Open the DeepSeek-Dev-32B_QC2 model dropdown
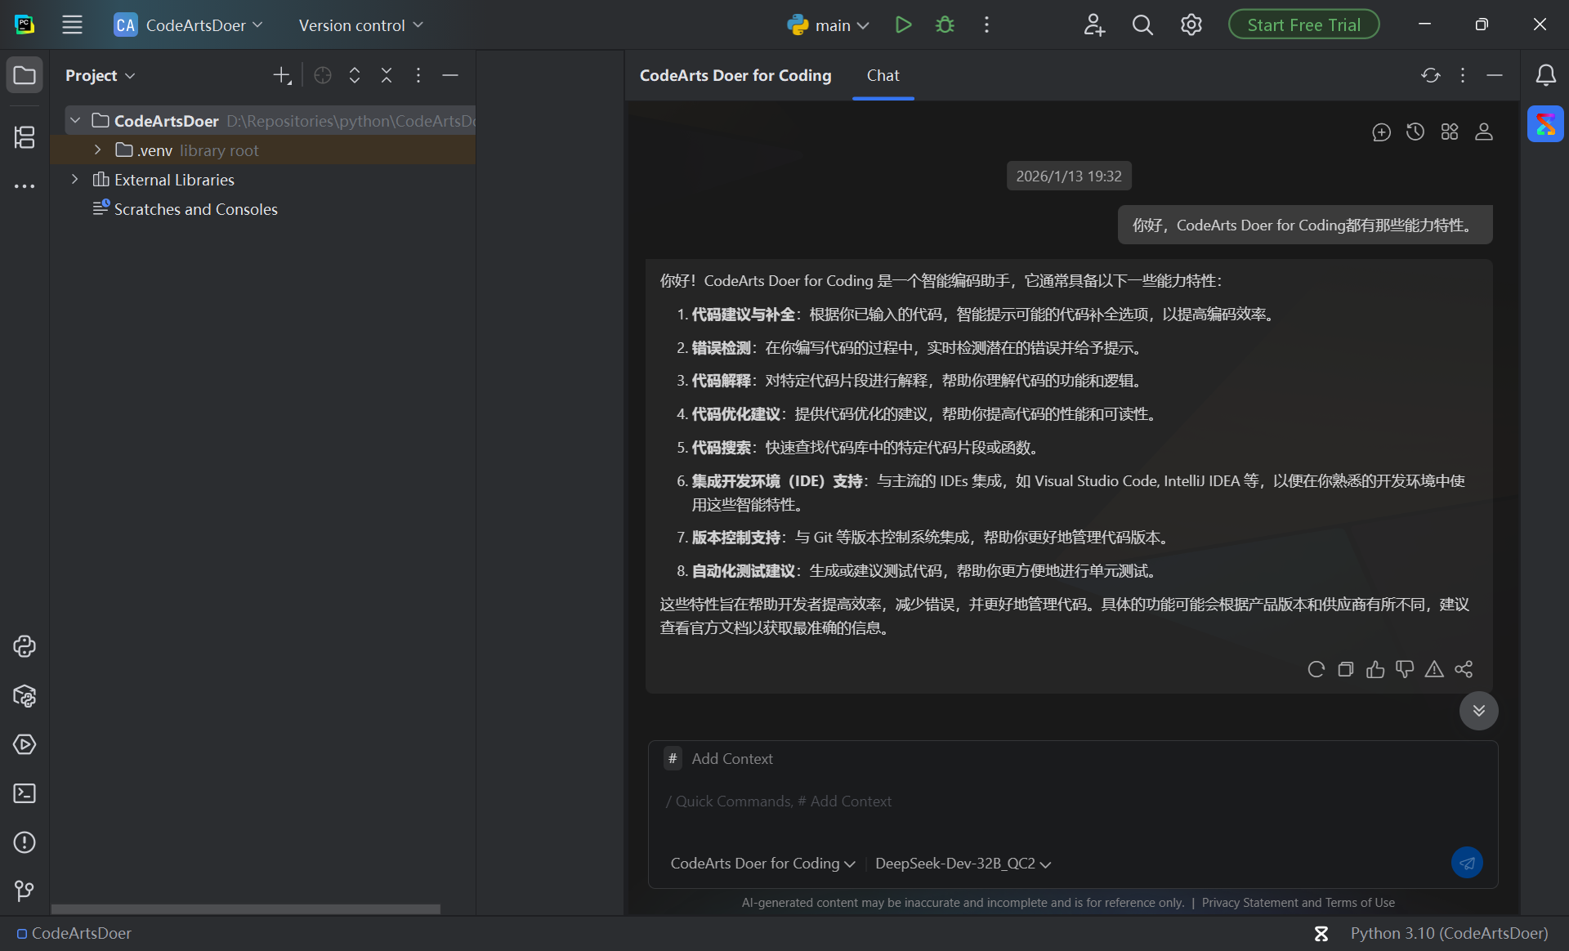1569x951 pixels. click(x=963, y=864)
